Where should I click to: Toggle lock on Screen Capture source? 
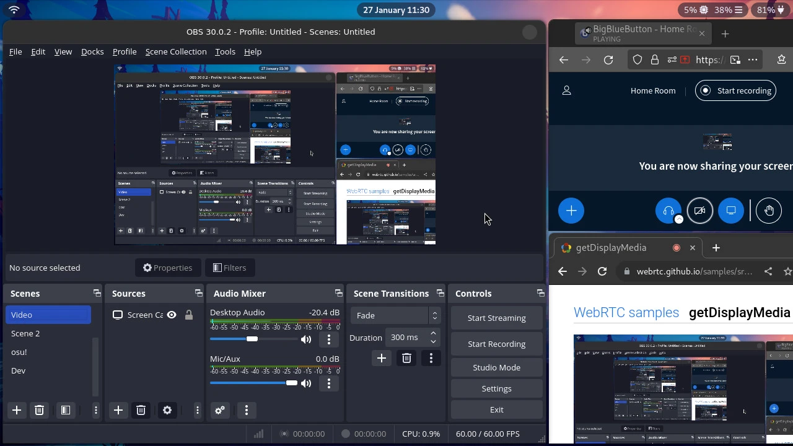point(189,315)
